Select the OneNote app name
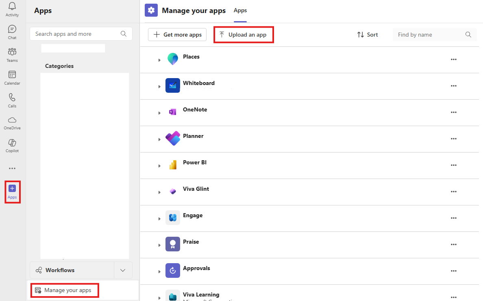The width and height of the screenshot is (483, 301). coord(195,110)
